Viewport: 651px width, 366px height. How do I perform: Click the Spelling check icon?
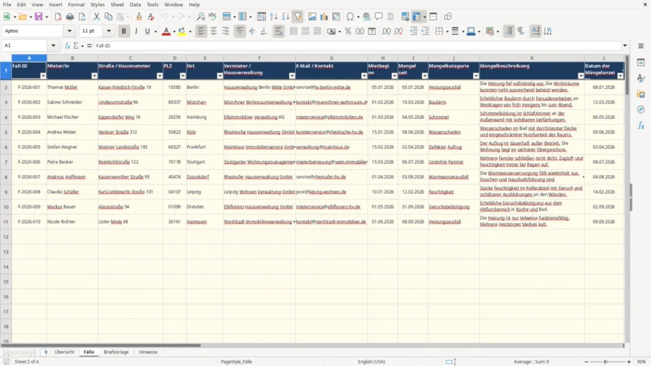tap(212, 17)
